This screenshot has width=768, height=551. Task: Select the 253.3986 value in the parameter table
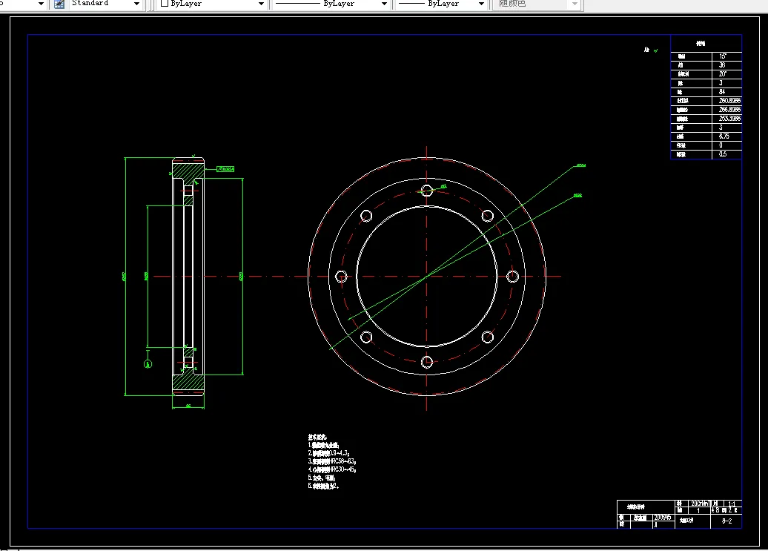tap(729, 119)
